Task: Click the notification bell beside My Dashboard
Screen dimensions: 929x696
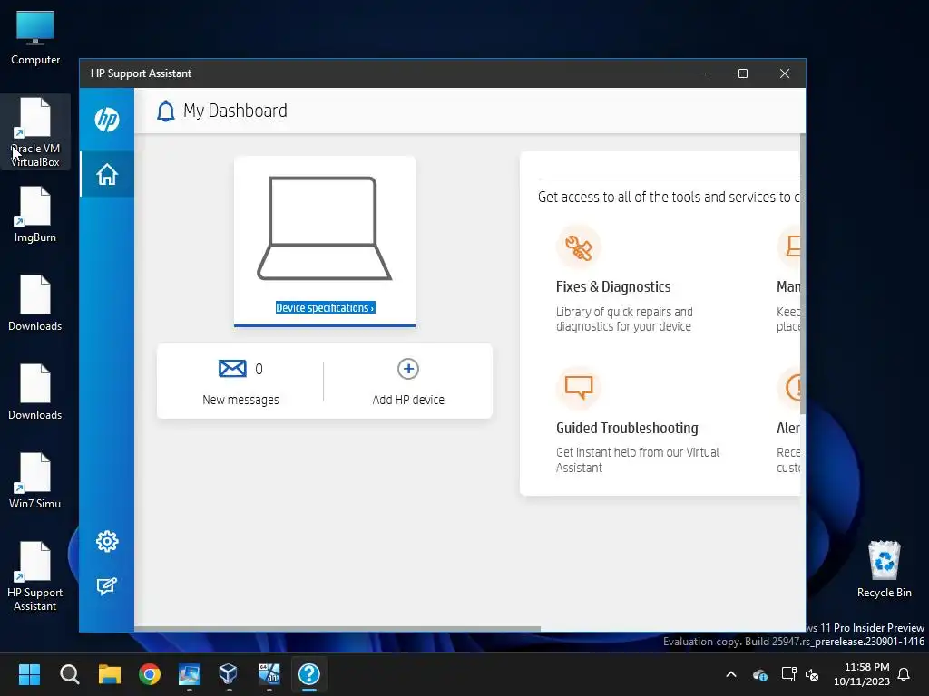Action: 166,111
